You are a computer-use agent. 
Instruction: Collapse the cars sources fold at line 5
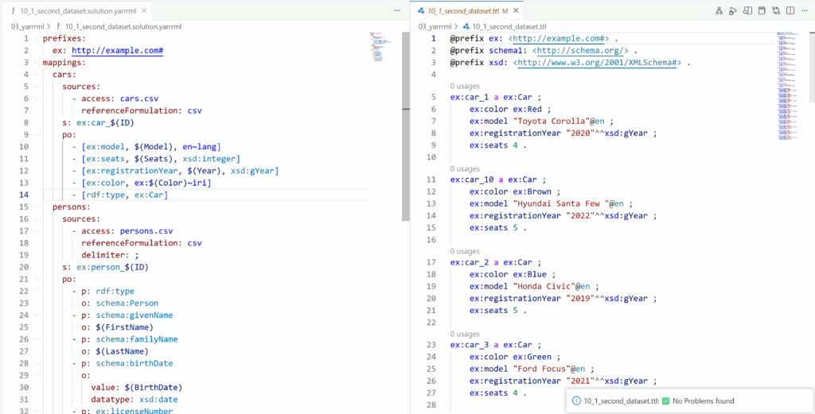coord(35,87)
